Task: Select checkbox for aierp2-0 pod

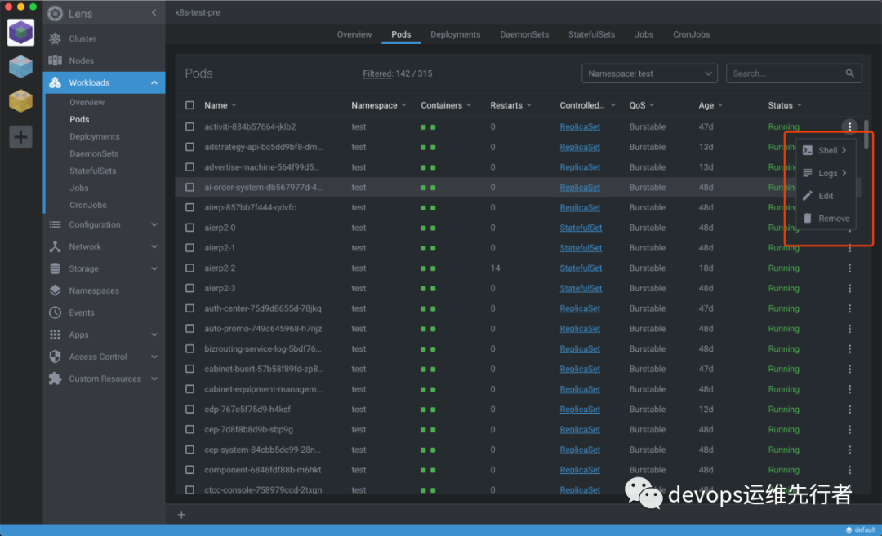Action: click(x=190, y=228)
